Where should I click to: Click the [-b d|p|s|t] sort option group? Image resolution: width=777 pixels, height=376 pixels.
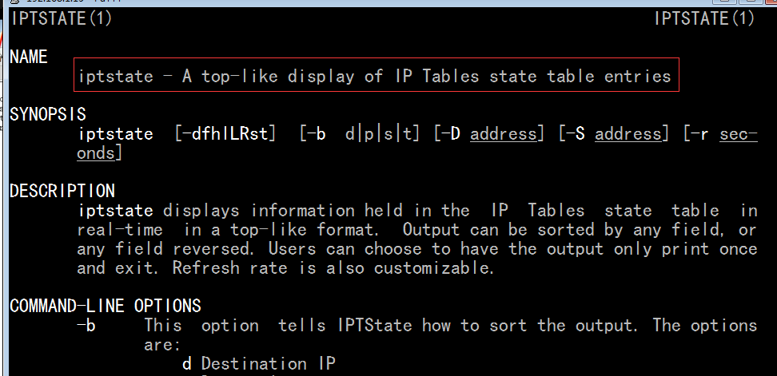(x=361, y=134)
